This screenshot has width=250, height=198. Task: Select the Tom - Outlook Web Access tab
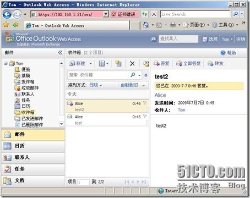(x=77, y=25)
